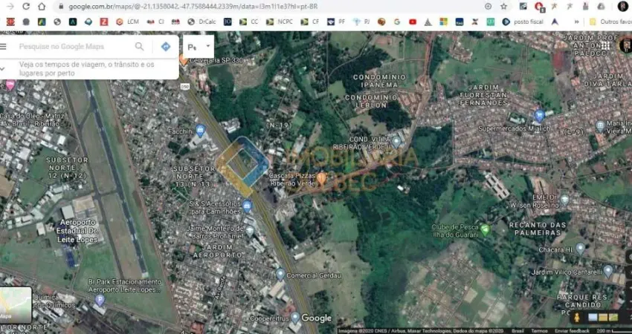Open the red Z bookmark icon
This screenshot has height=334, width=632.
click(x=104, y=22)
